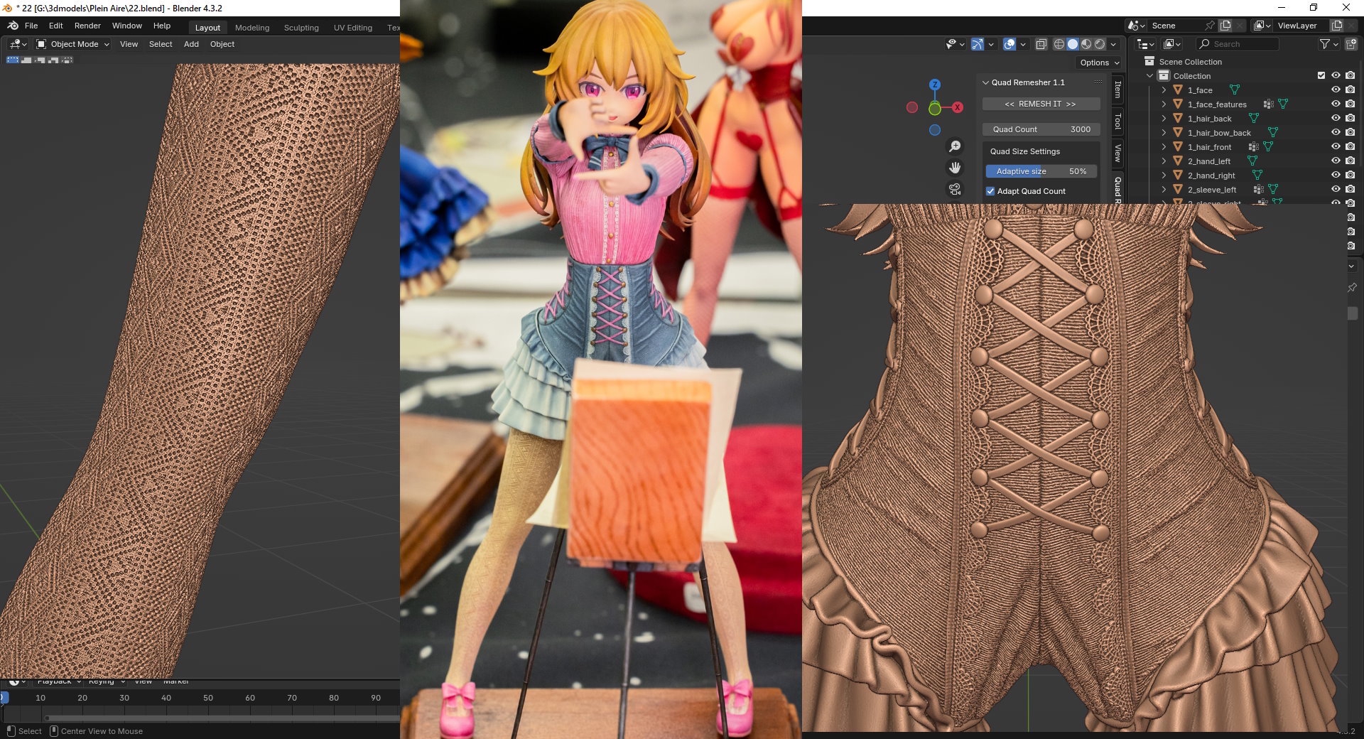Disable 1_hair_back in renders

1351,118
